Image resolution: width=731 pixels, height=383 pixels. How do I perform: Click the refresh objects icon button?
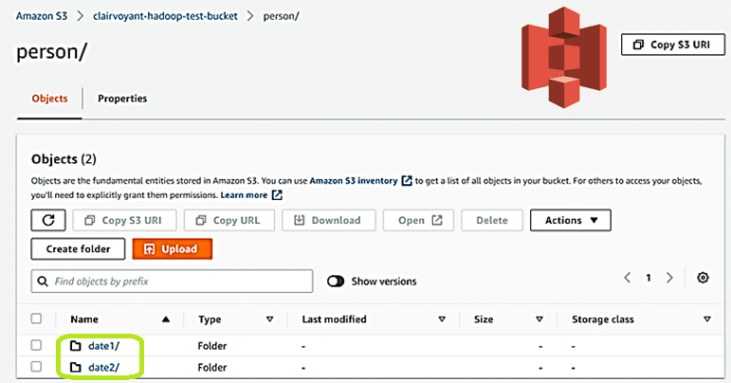[48, 220]
